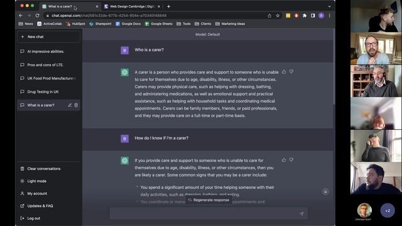Thumbs down the first carer answer

(x=291, y=72)
